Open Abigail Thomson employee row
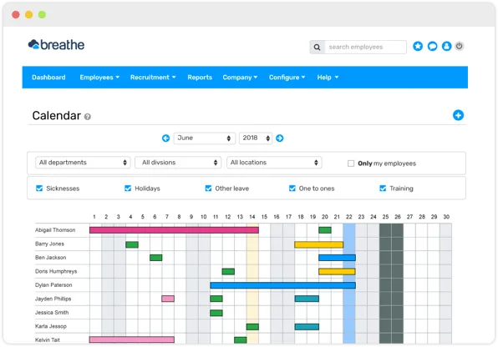 (55, 230)
